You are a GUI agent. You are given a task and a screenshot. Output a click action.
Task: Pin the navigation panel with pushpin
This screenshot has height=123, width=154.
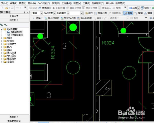[x=24, y=12]
